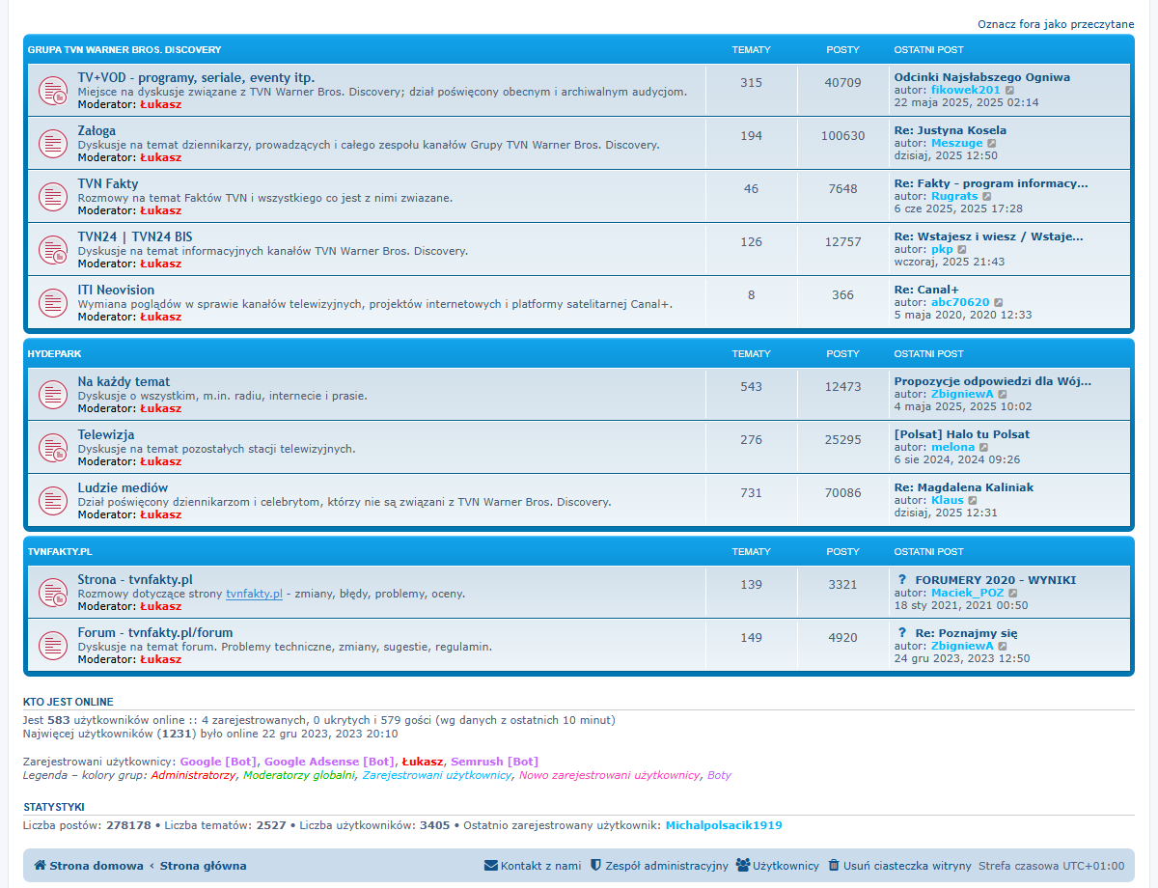Open Moderatorzy globalni group in legend
The width and height of the screenshot is (1158, 888).
tap(299, 775)
